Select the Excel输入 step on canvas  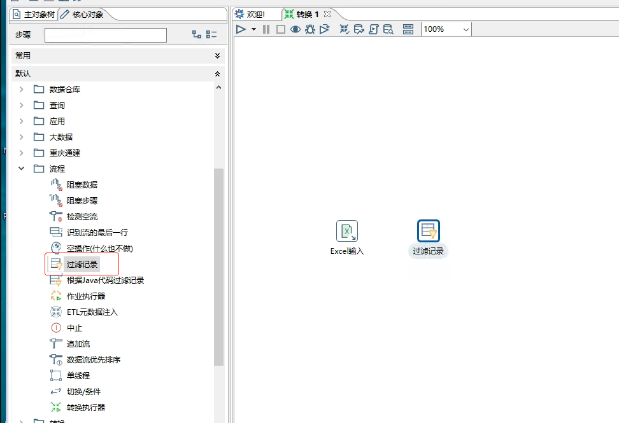347,231
